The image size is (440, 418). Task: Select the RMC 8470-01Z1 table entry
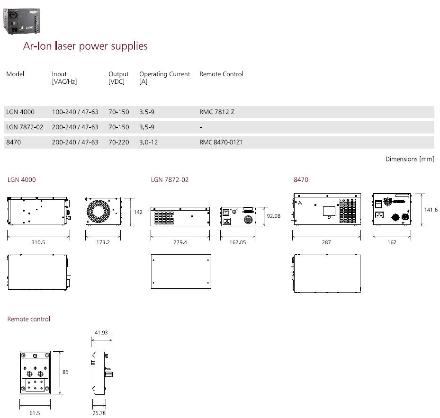coord(221,142)
